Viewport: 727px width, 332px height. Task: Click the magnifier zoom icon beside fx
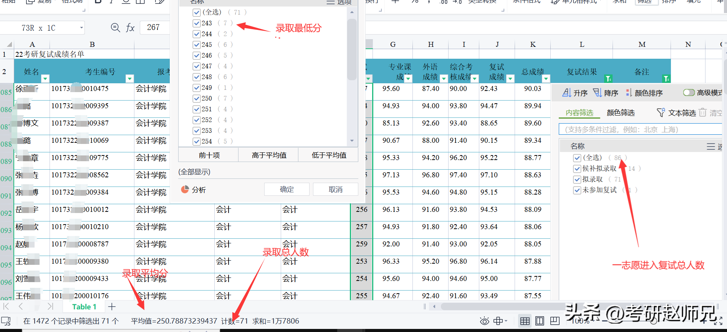pos(115,28)
